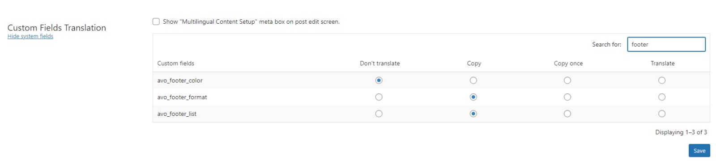Set avo_footer_list to Translate

tap(662, 114)
